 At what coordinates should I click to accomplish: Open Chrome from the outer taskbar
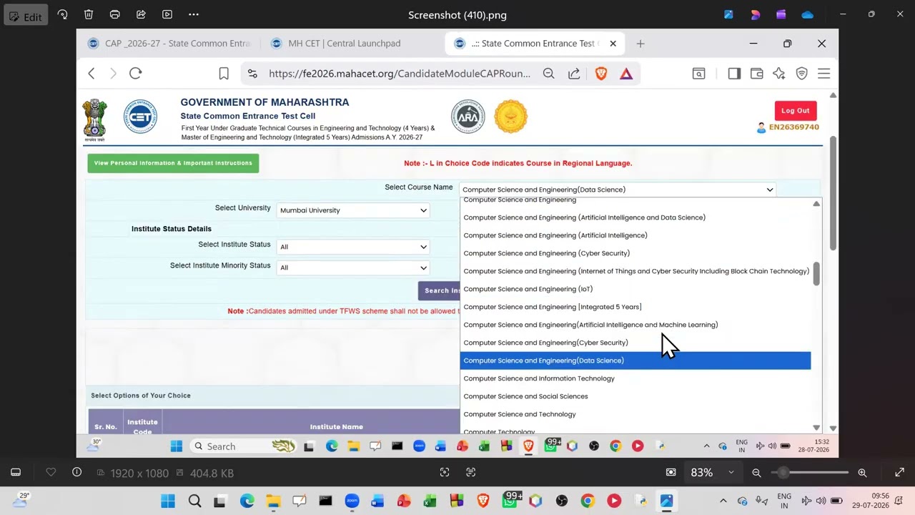click(x=588, y=501)
